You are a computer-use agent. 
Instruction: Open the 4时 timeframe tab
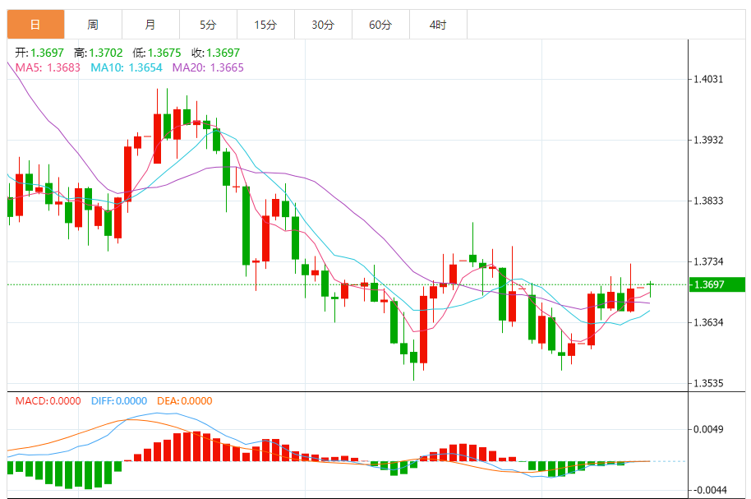coord(438,25)
